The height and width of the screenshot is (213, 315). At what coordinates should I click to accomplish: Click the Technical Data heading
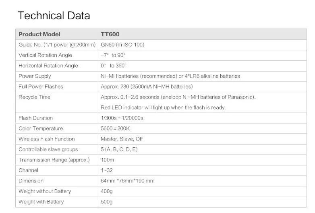click(54, 15)
